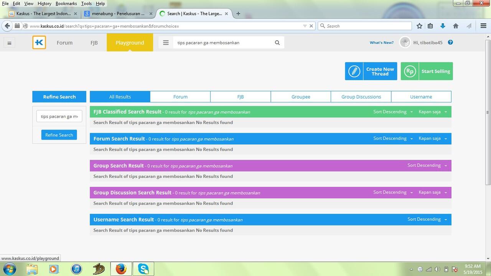Click the send/share arrow icon in the Firefox toolbar
Viewport: 491px width, 276px height.
(469, 26)
